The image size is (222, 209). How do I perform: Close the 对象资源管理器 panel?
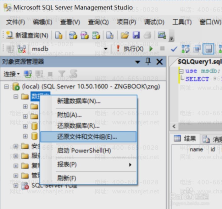tap(159, 62)
